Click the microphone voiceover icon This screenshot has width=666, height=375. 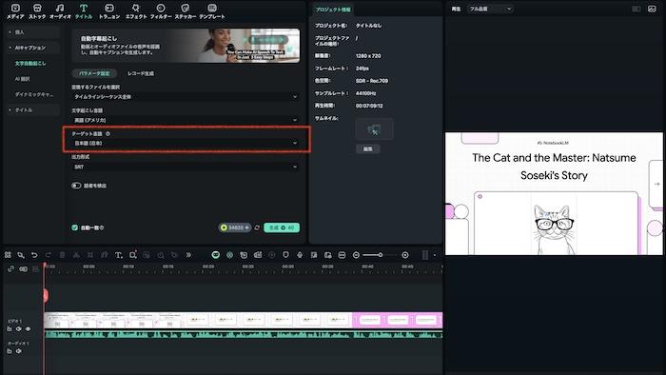point(300,255)
